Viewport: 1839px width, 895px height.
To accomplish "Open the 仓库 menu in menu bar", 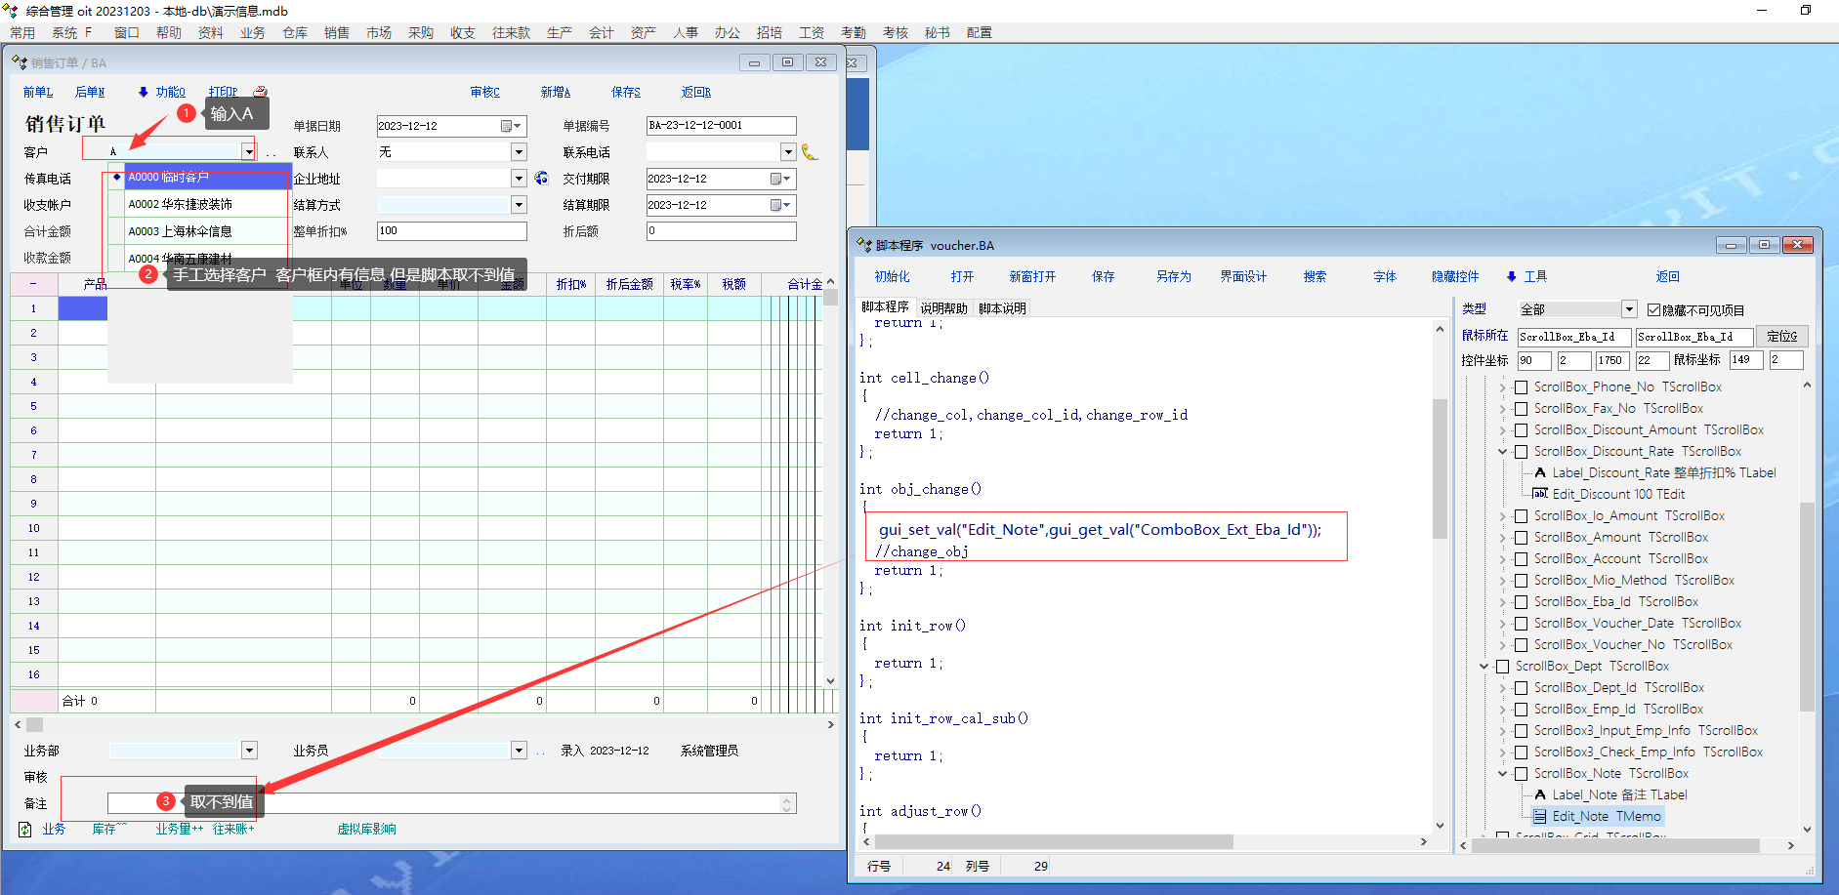I will point(295,32).
